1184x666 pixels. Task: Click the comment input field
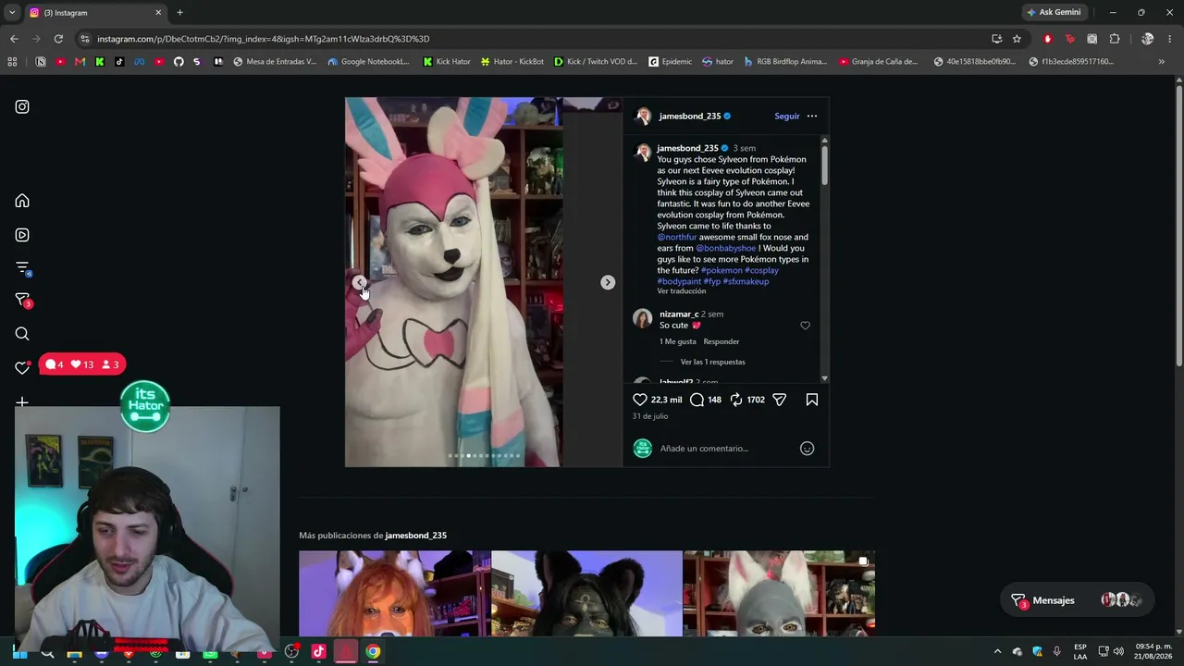726,449
